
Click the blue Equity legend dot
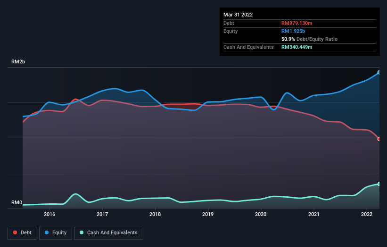(46, 232)
